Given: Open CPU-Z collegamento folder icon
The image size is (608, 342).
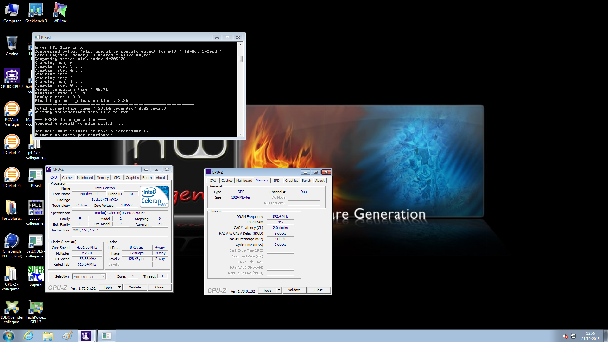Looking at the screenshot, I should [x=12, y=278].
